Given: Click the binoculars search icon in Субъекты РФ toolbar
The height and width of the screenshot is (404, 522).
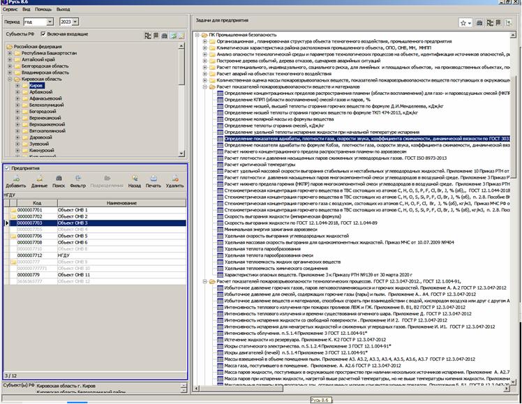Looking at the screenshot, I should (x=165, y=36).
